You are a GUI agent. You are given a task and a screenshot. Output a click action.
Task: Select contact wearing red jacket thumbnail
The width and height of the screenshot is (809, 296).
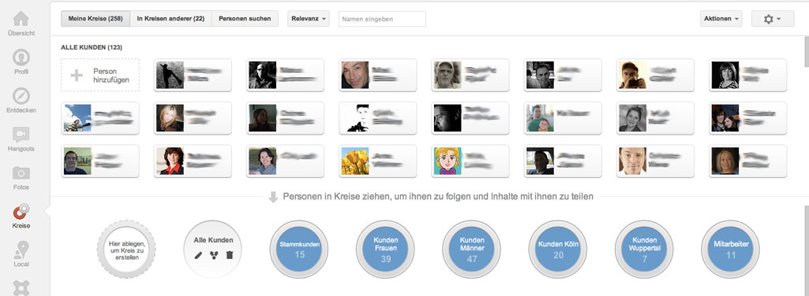[x=193, y=161]
